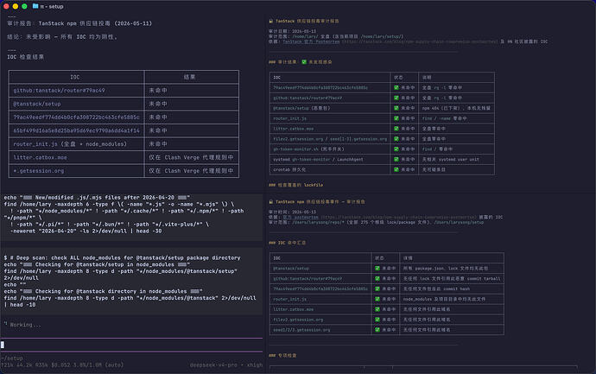Click green check in systemd gh-token-monitor row
The image size is (596, 374).
[396, 159]
